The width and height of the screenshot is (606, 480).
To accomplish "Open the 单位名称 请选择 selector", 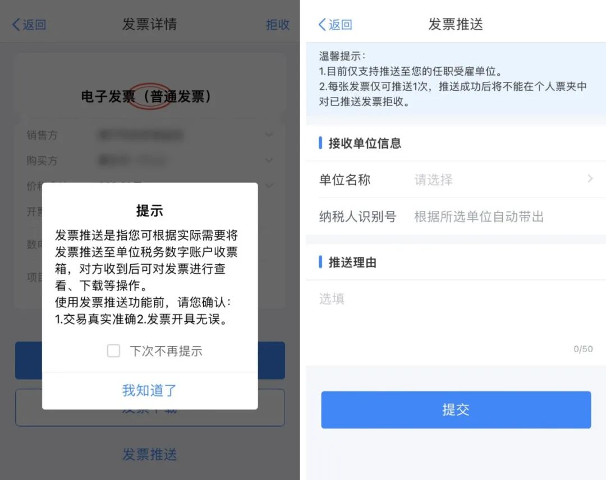I will (x=456, y=179).
